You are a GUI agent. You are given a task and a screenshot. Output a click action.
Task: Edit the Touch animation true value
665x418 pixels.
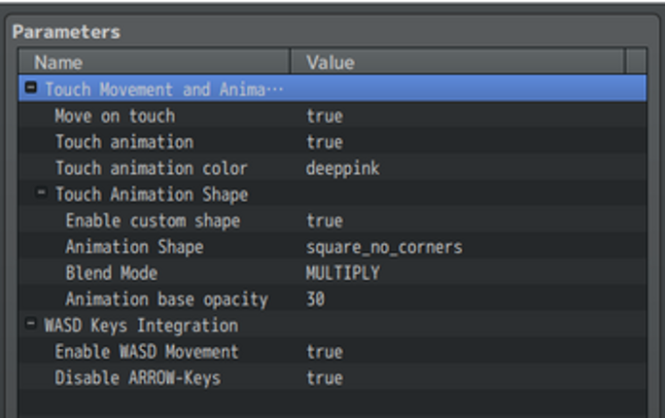click(x=325, y=142)
